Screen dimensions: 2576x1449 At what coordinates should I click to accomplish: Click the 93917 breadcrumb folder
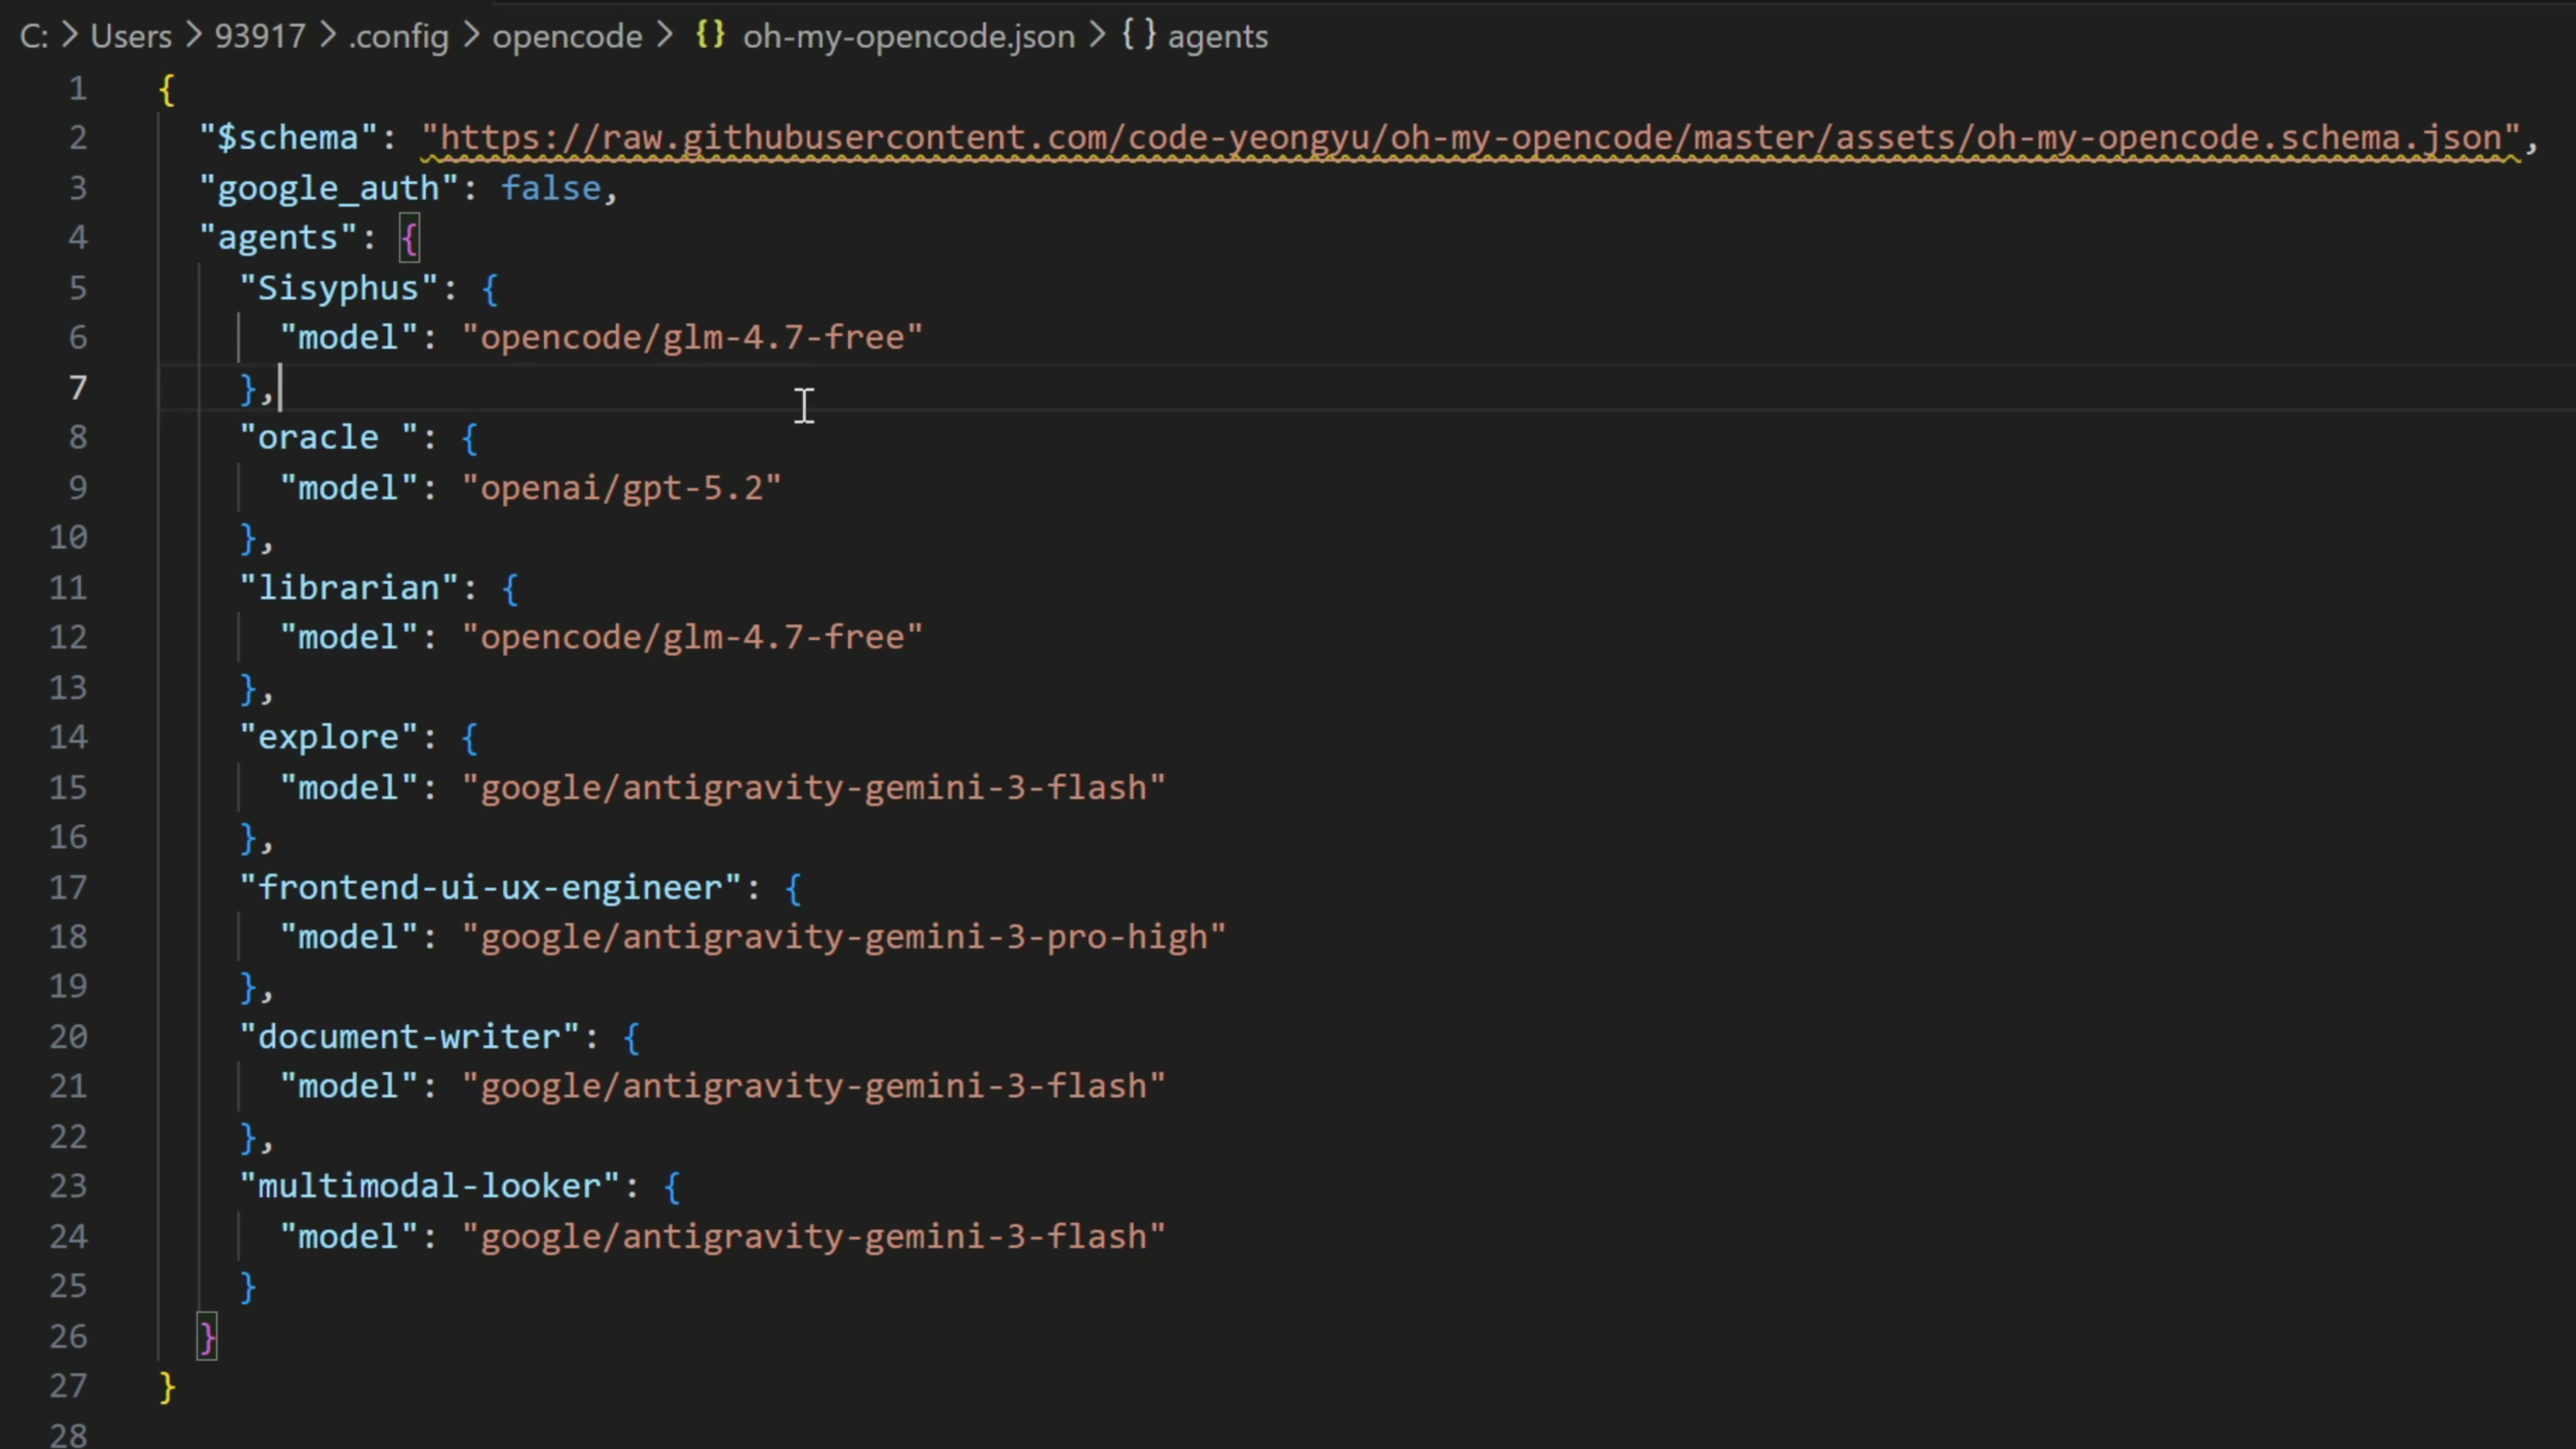point(259,37)
